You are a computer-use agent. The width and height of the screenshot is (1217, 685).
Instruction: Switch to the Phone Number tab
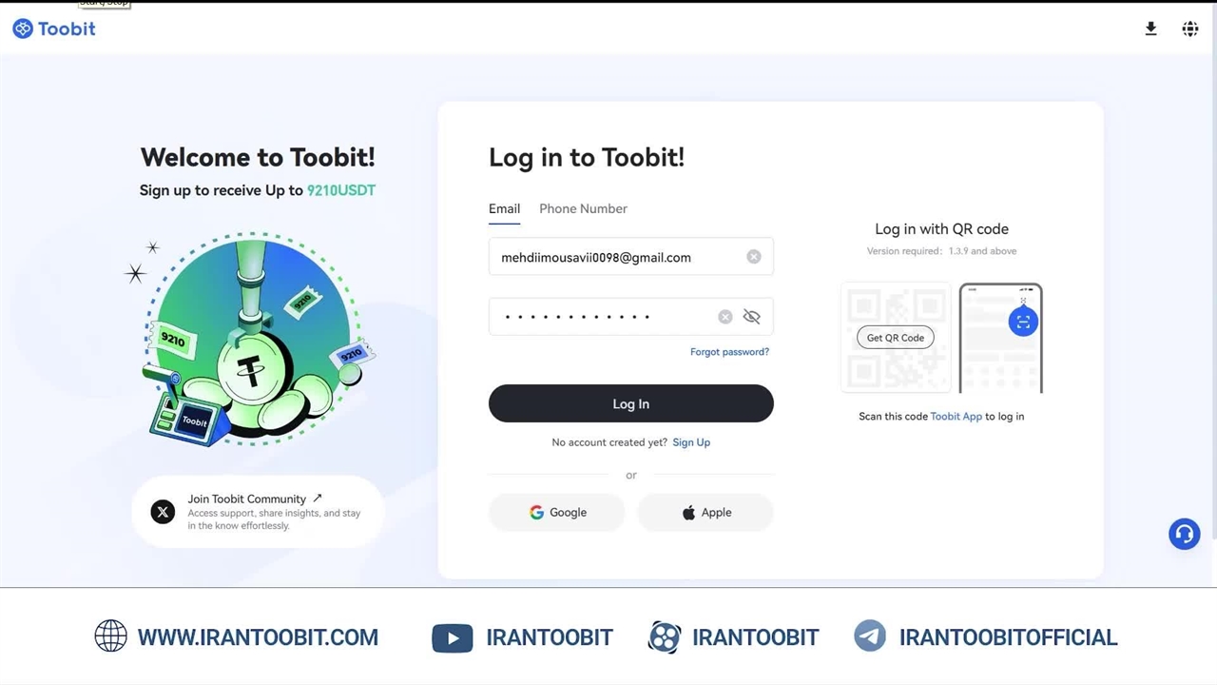pyautogui.click(x=583, y=208)
